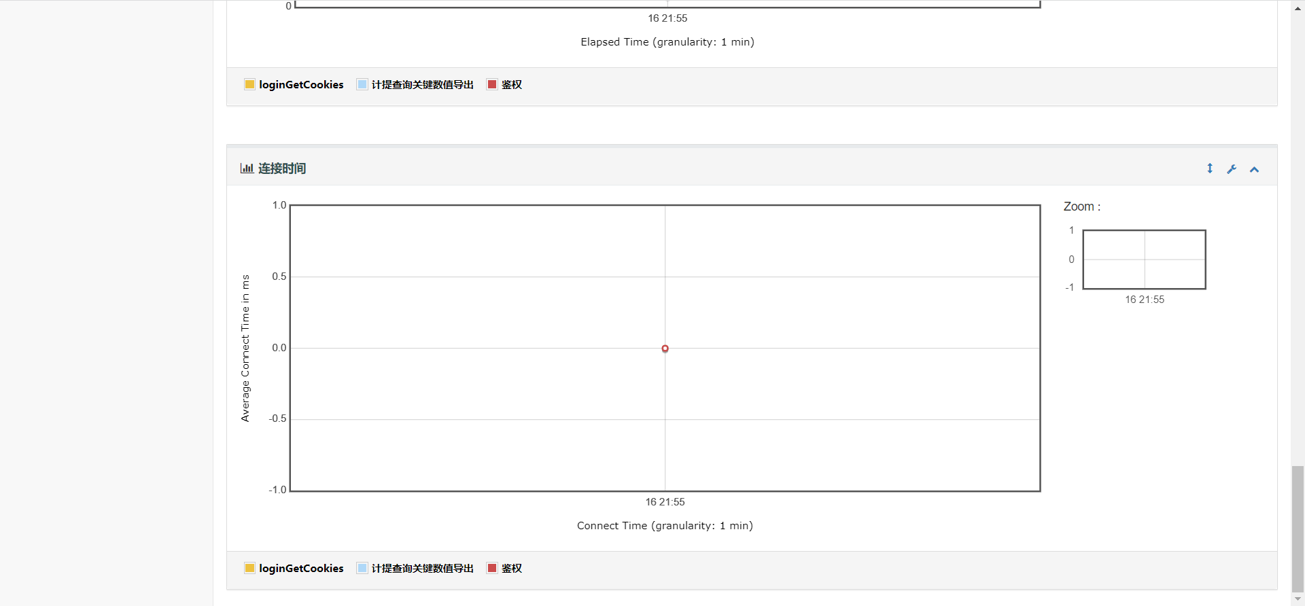
Task: Click the scrollbar down arrow
Action: click(x=1298, y=599)
